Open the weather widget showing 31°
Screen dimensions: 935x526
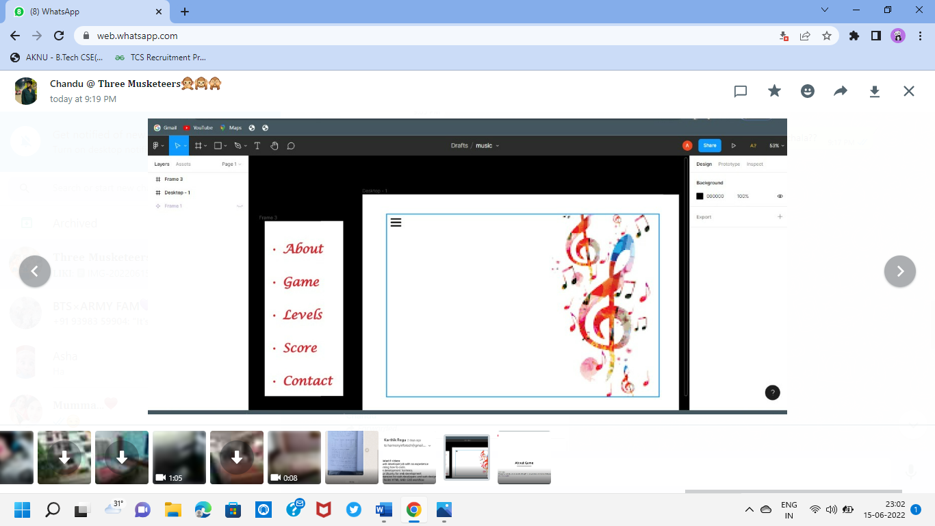[113, 508]
